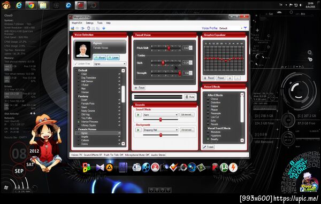Click the volume speaker icon in system tray
This screenshot has width=321, height=204.
301,5
